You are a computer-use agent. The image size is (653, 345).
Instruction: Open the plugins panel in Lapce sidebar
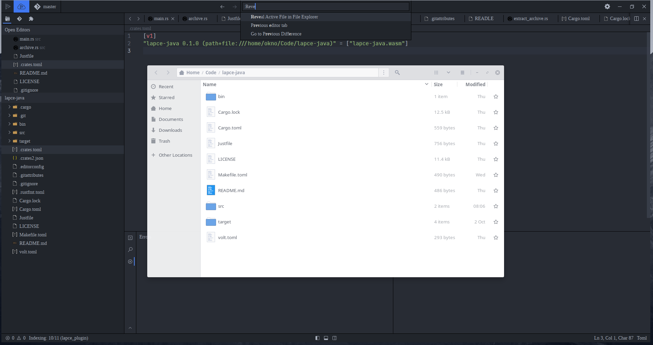31,19
